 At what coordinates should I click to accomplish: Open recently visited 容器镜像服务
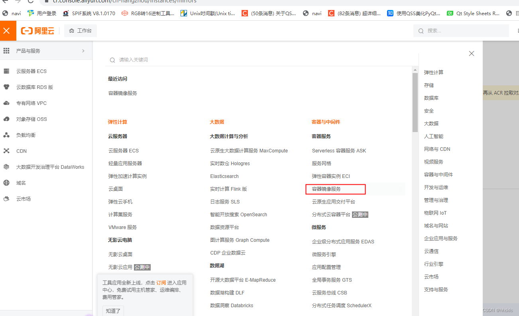tap(123, 93)
